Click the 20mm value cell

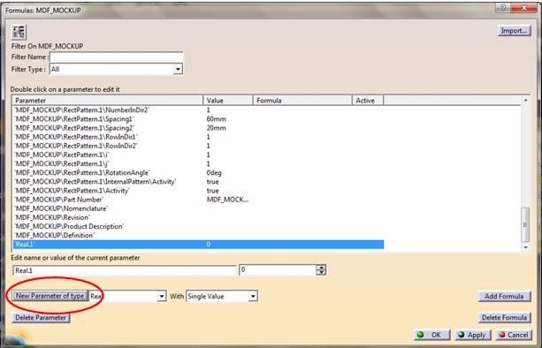point(217,128)
